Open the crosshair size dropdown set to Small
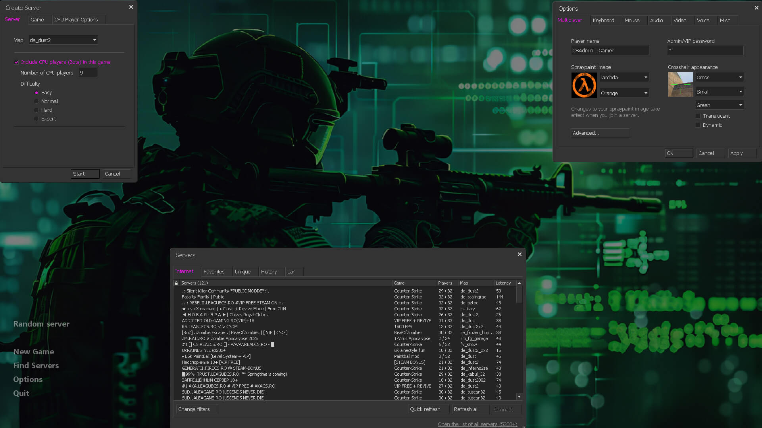Screen dimensions: 762x428 point(719,92)
